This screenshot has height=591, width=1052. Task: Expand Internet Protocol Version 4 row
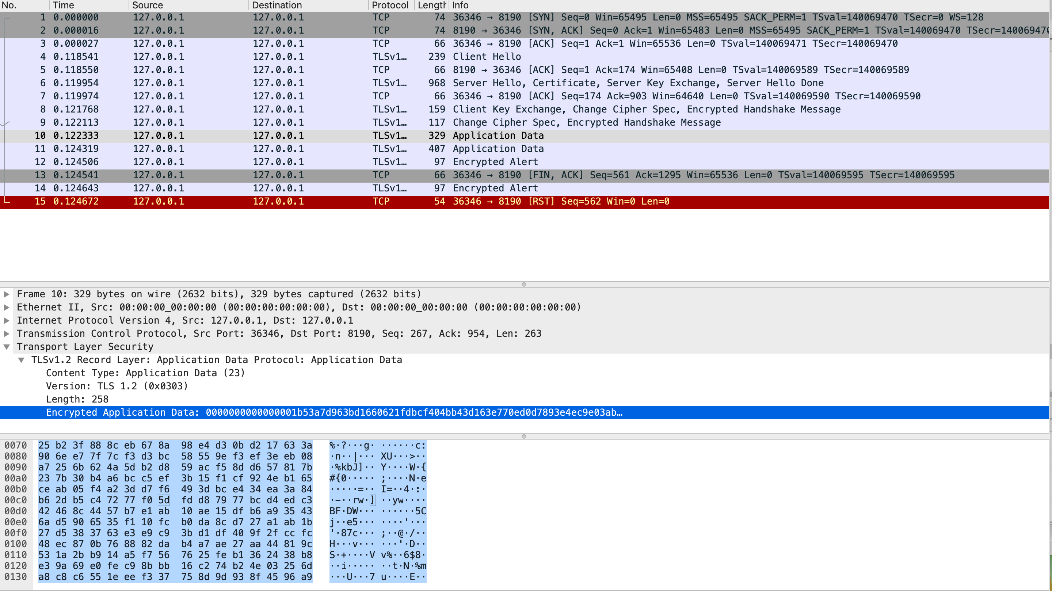pos(7,320)
